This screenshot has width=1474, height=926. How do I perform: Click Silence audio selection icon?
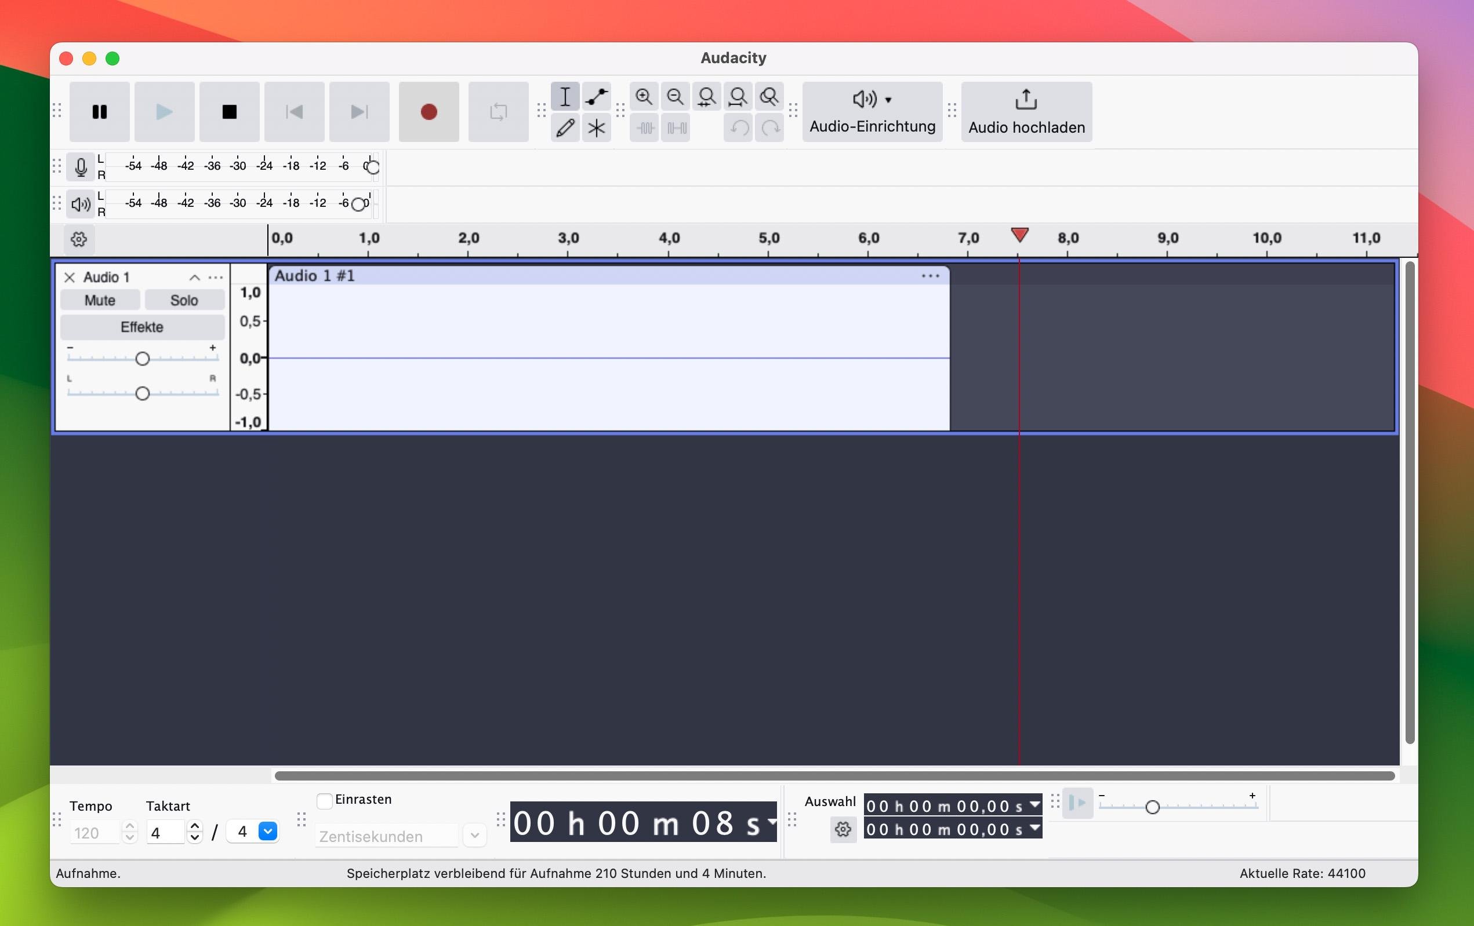point(675,128)
